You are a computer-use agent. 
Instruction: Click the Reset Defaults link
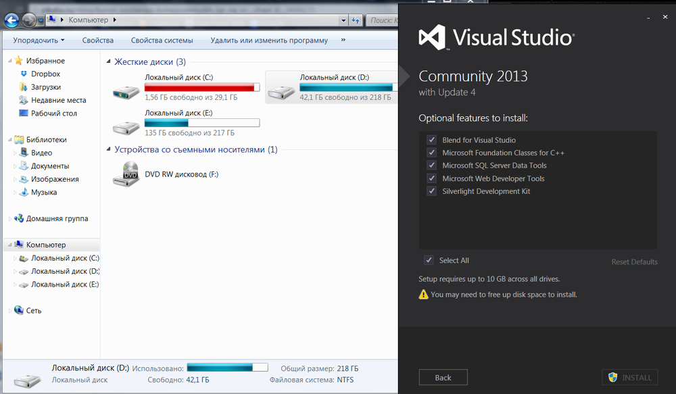tap(634, 262)
